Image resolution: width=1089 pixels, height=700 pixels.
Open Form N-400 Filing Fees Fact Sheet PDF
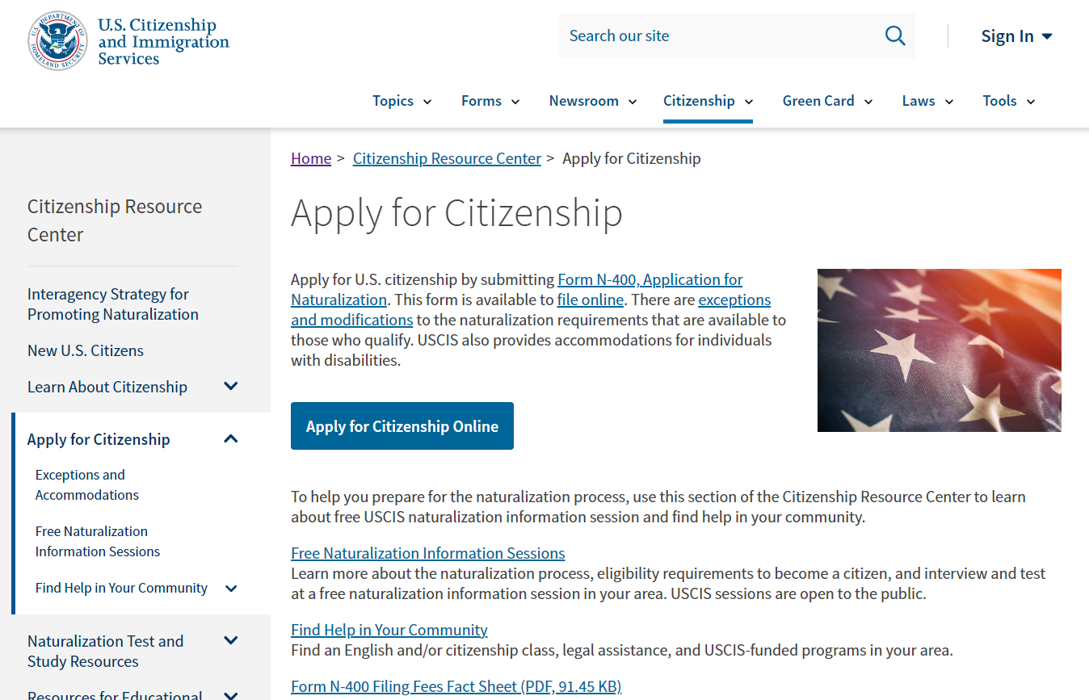tap(456, 686)
